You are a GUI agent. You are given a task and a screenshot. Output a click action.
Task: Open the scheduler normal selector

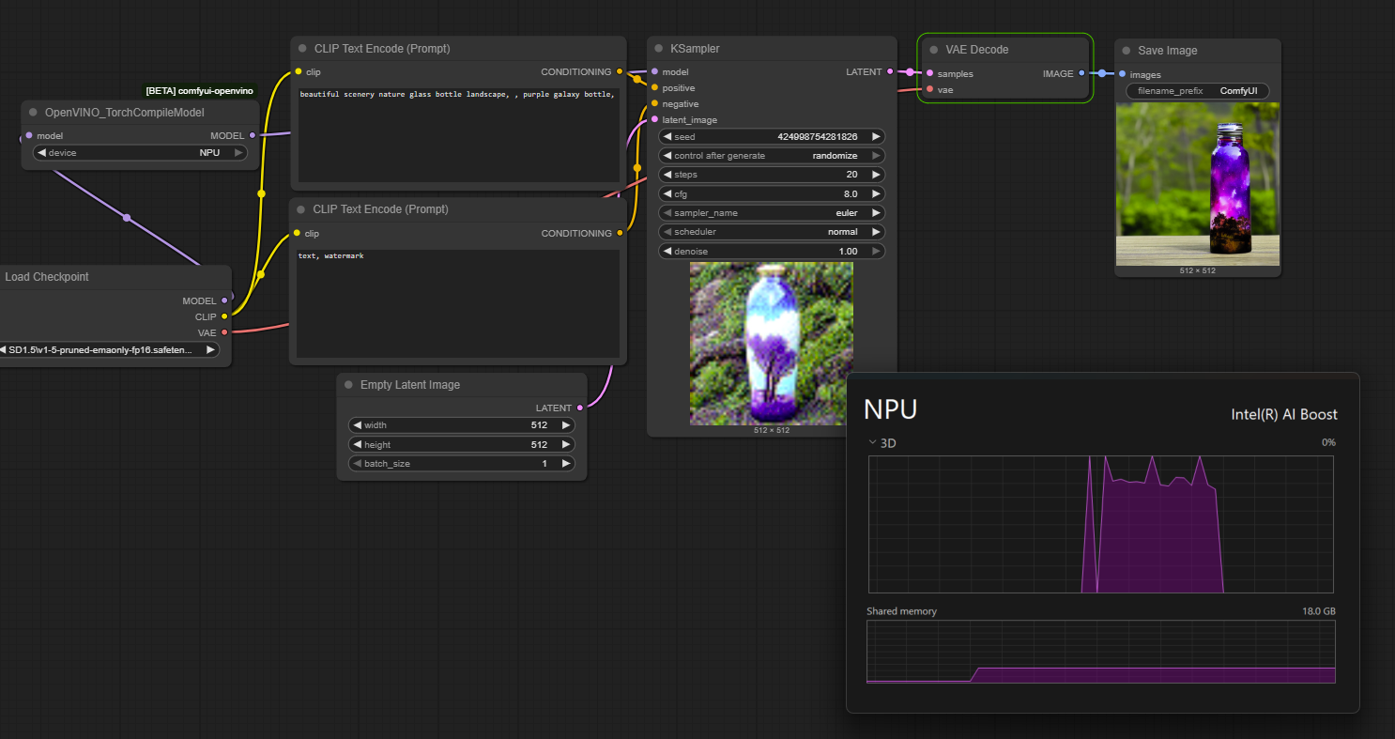[x=772, y=232]
